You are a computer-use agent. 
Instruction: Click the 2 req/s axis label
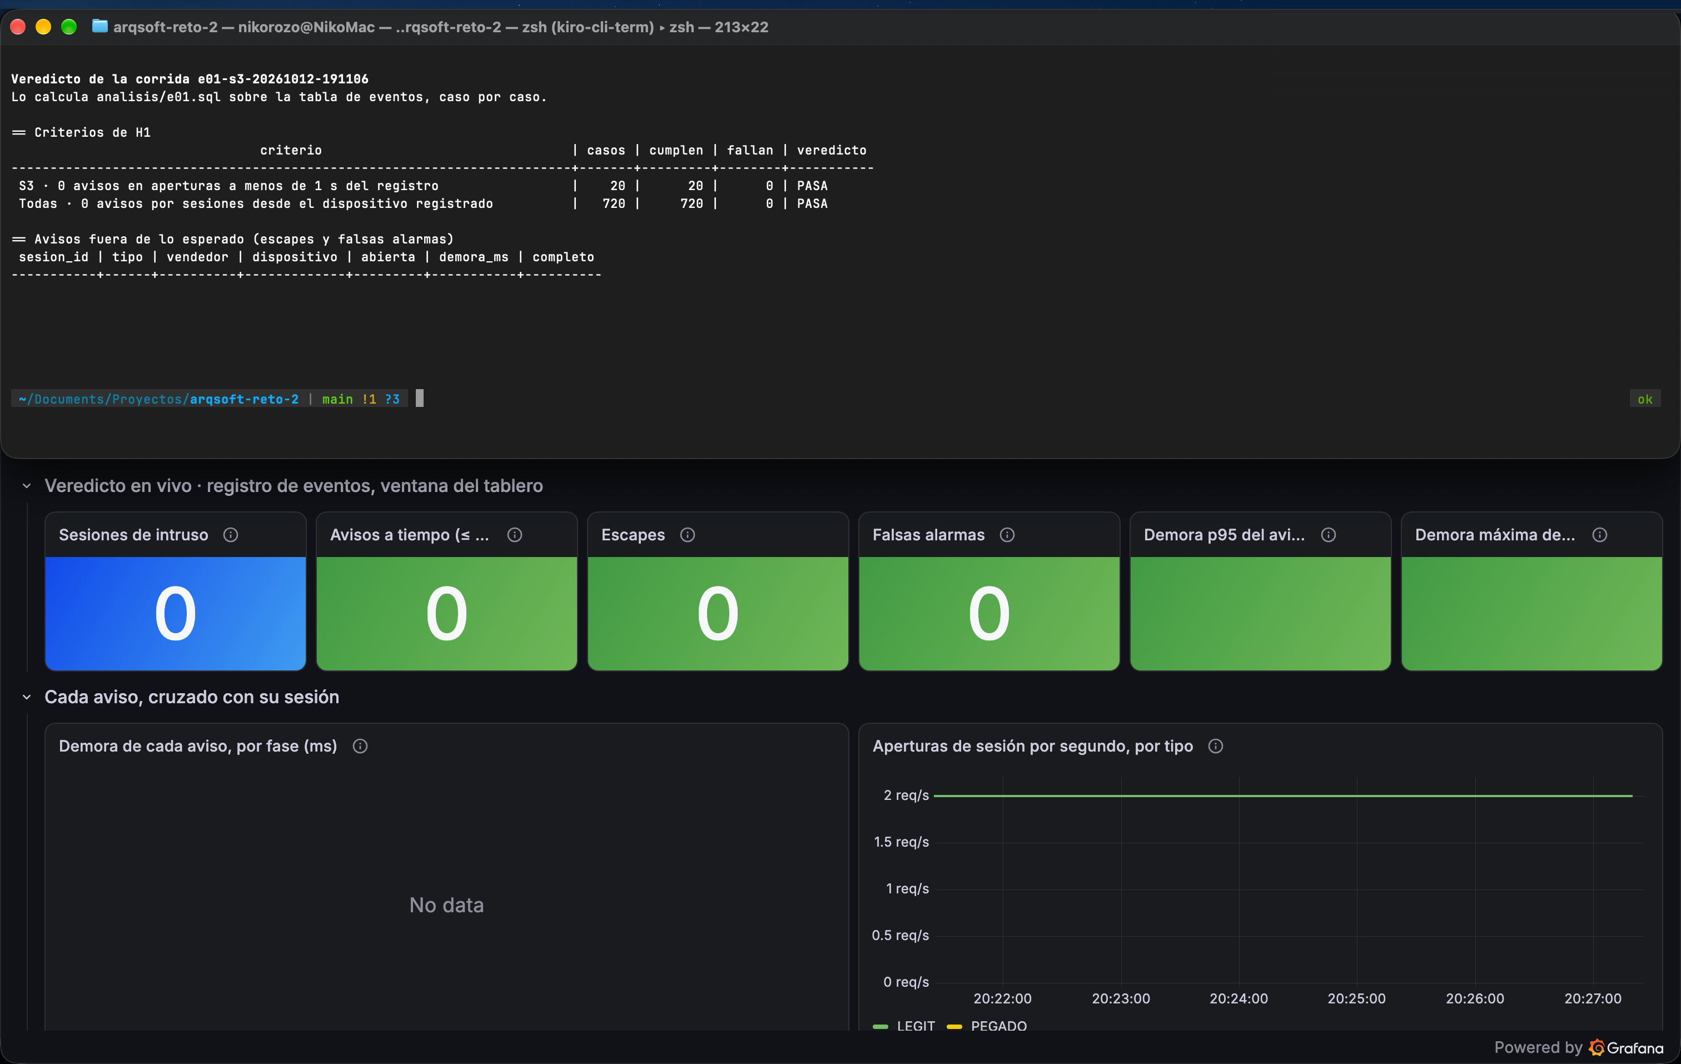[906, 795]
